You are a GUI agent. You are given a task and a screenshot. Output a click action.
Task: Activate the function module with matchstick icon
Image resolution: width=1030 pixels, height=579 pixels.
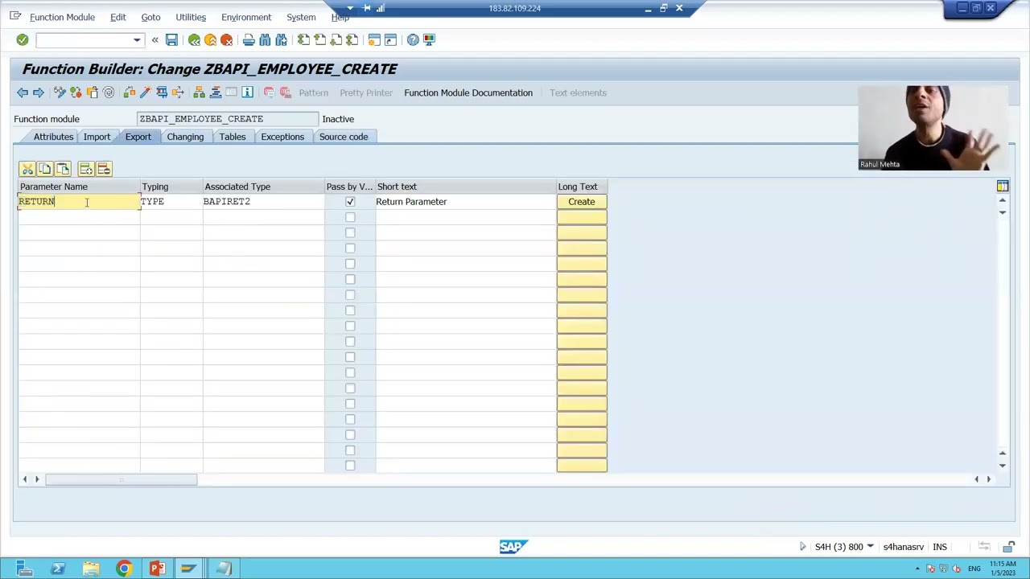click(x=145, y=92)
